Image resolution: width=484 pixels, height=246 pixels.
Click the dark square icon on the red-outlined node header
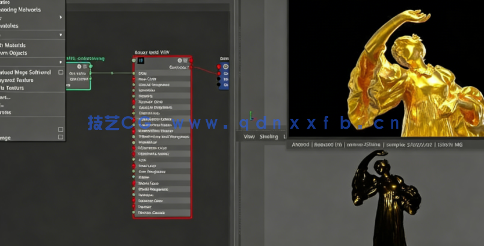point(141,61)
